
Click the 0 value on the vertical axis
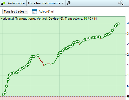coord(128,96)
